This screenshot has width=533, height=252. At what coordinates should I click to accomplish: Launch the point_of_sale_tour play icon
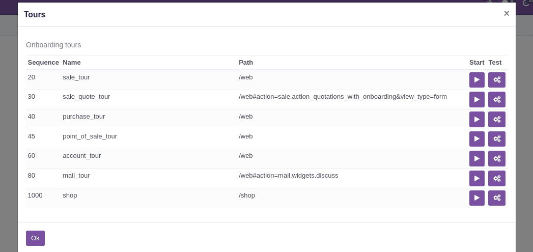[x=477, y=139]
